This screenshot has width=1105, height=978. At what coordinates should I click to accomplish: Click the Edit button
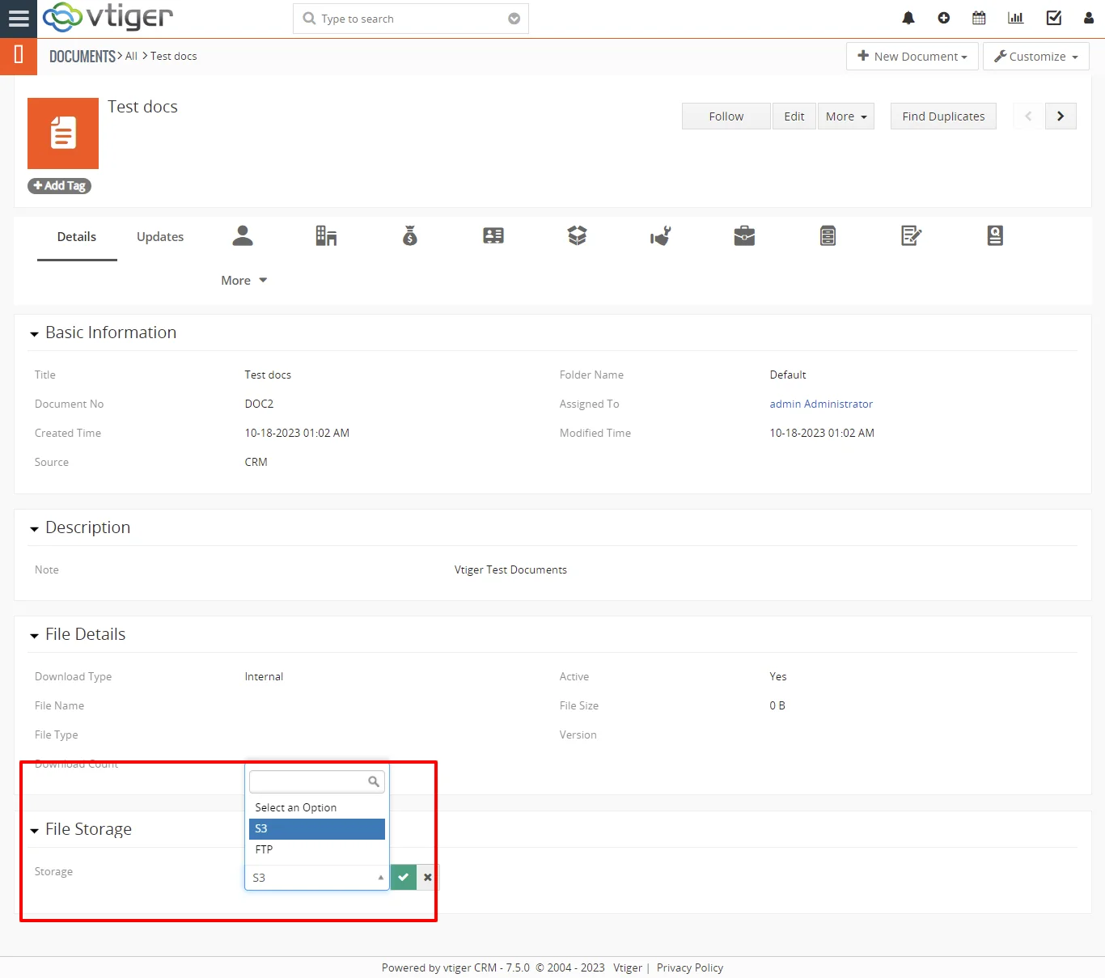tap(794, 116)
